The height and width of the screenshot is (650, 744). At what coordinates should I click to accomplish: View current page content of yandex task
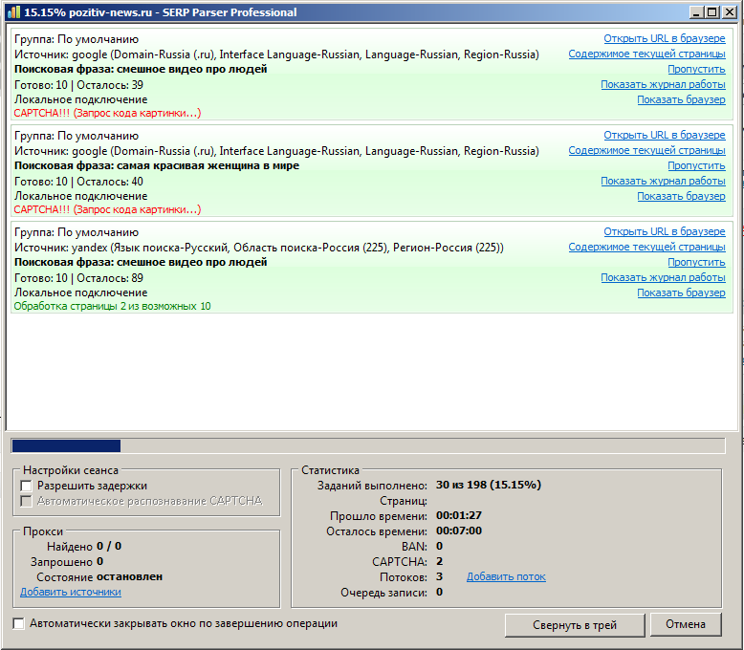click(646, 247)
